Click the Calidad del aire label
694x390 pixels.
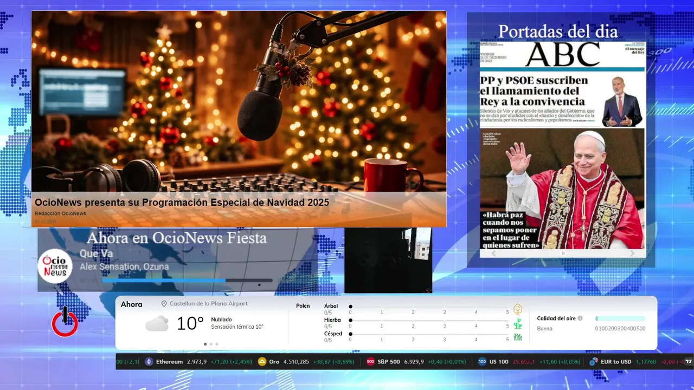(x=556, y=318)
